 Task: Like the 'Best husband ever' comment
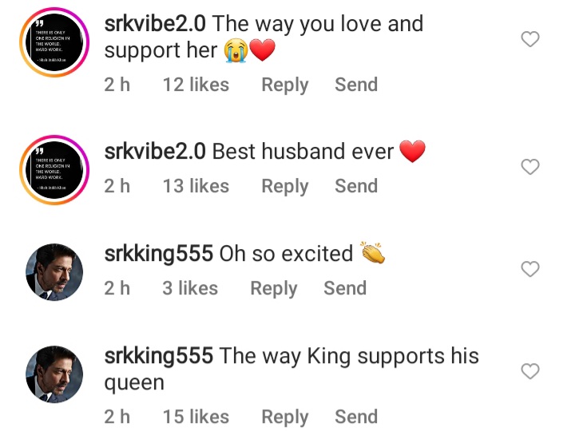(530, 167)
